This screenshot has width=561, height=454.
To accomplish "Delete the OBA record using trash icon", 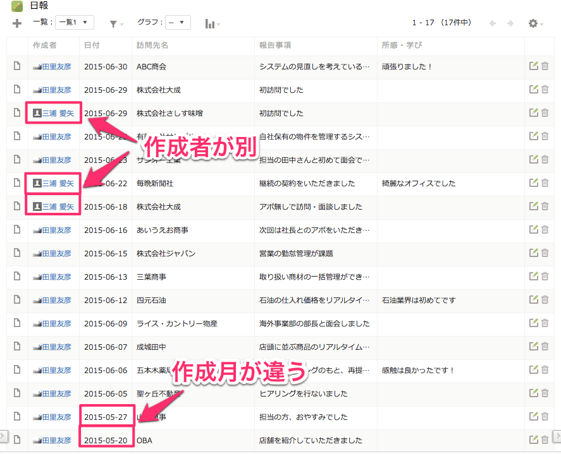I will 545,440.
